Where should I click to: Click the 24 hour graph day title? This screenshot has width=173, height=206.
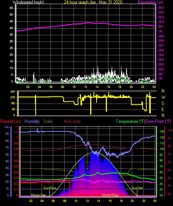click(93, 2)
